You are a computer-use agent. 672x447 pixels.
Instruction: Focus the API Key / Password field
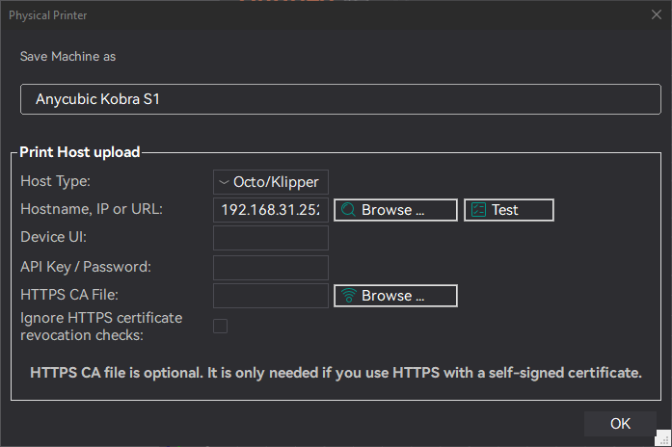click(x=271, y=268)
